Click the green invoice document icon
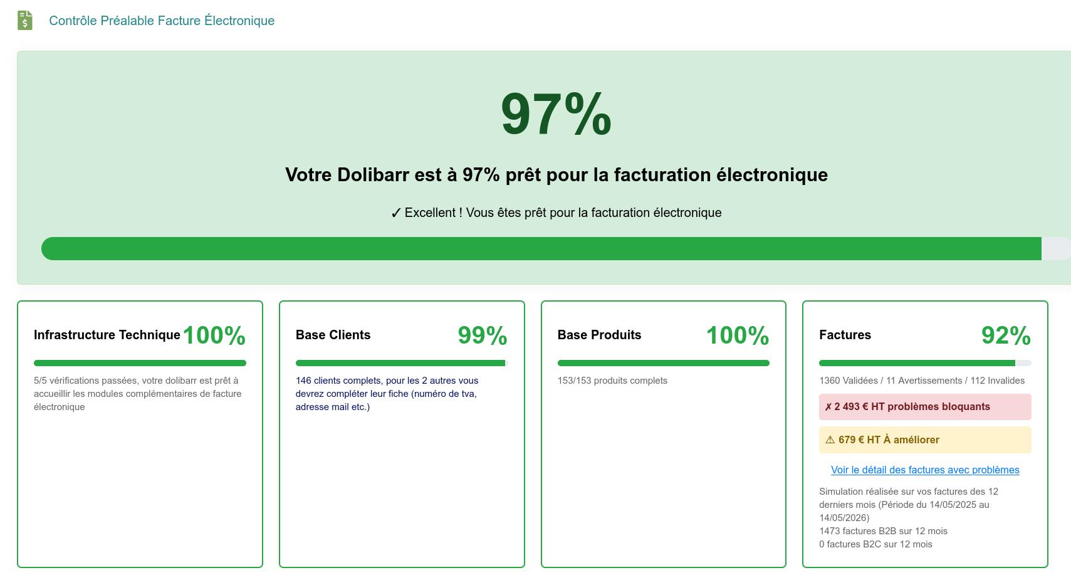1071x580 pixels. point(25,20)
